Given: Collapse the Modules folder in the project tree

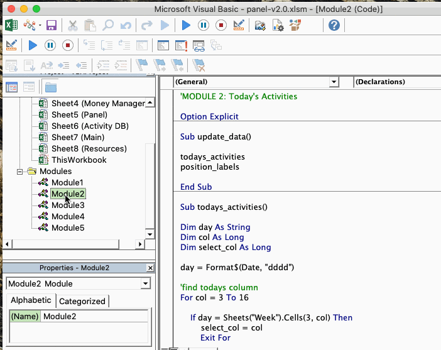Looking at the screenshot, I should [x=19, y=172].
